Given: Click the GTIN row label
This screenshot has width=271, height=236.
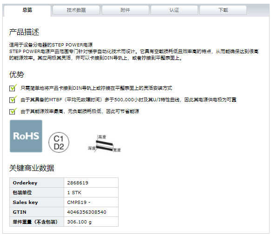Looking at the screenshot, I should pos(20,212).
